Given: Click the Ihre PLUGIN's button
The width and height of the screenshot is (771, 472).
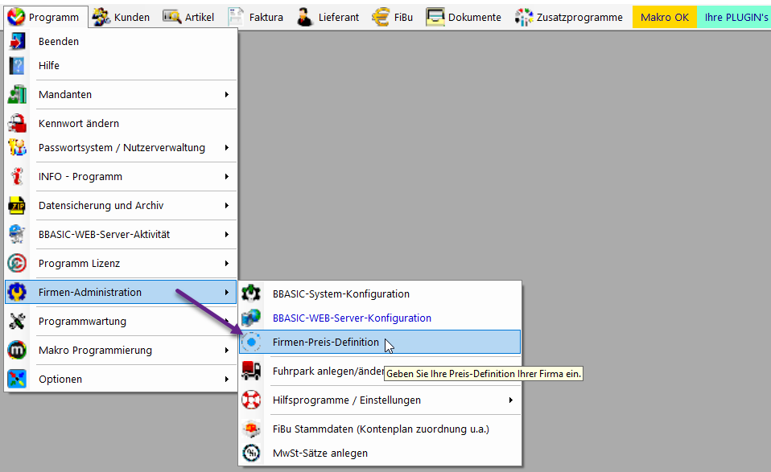Looking at the screenshot, I should point(735,17).
